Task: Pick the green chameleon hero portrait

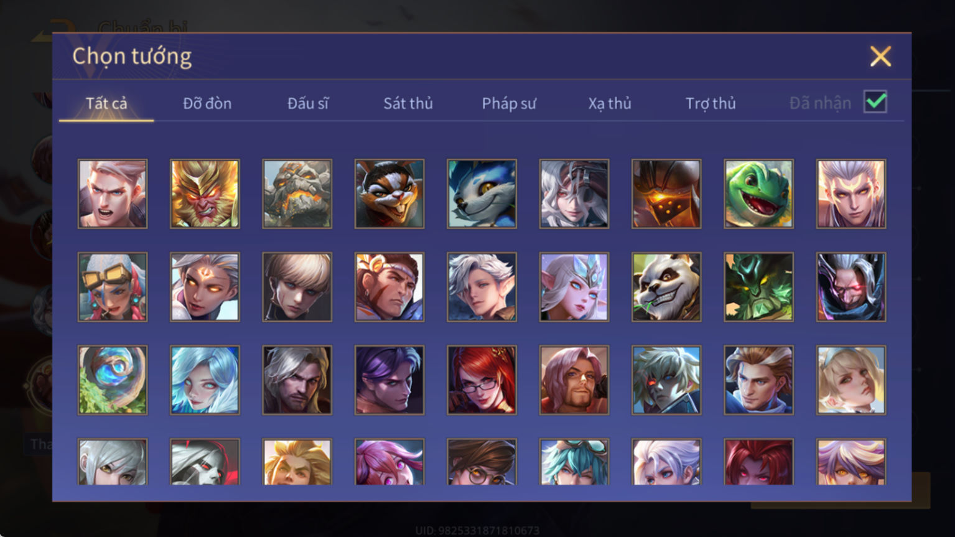Action: pos(758,194)
